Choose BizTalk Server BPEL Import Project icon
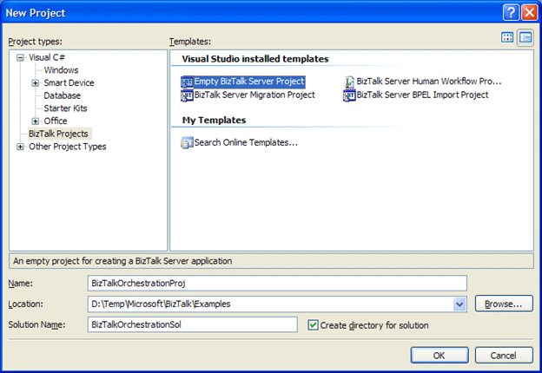Screen dimensions: 542x373 [x=349, y=95]
